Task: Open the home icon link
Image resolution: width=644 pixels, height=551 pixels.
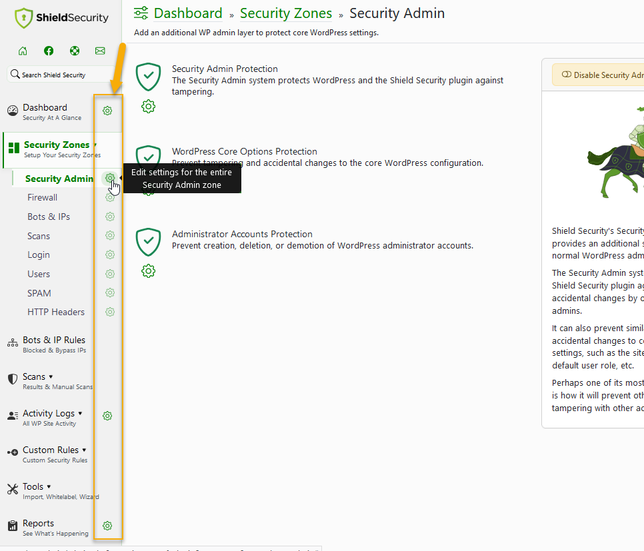Action: point(23,51)
